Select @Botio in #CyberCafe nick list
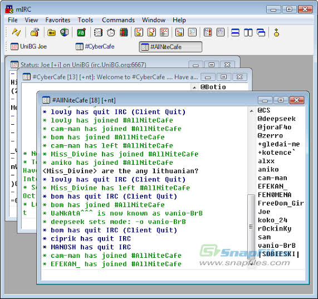318x299 pixels. [x=213, y=87]
